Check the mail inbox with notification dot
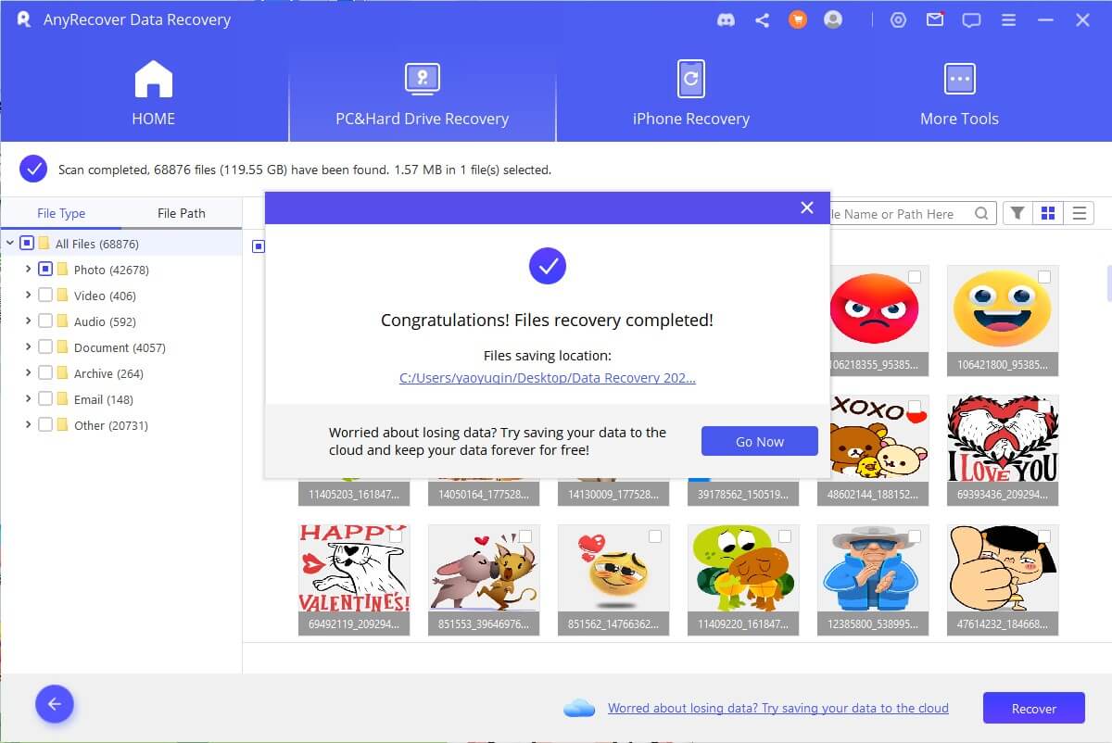 pos(934,19)
